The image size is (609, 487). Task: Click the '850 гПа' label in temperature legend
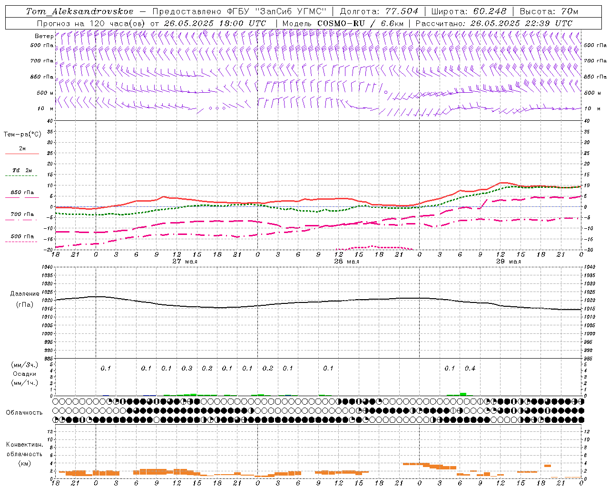pyautogui.click(x=22, y=193)
